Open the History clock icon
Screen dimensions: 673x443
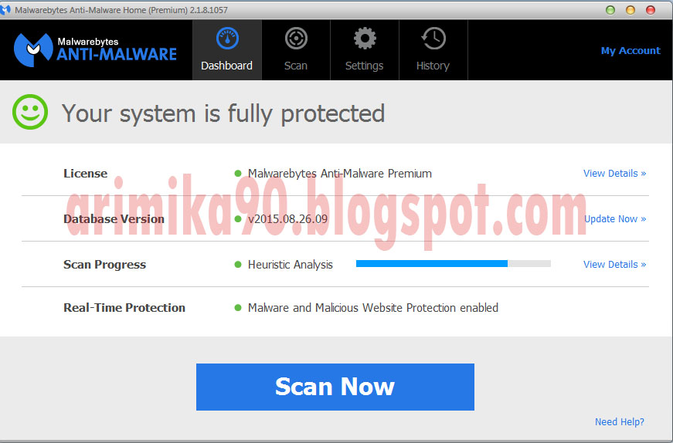tap(433, 39)
